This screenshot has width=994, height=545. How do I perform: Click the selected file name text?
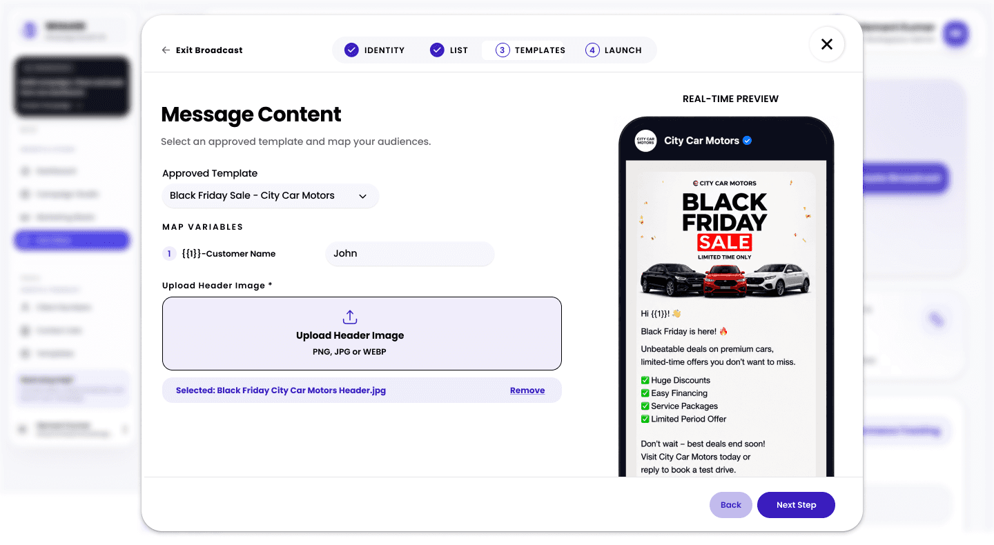coord(281,390)
